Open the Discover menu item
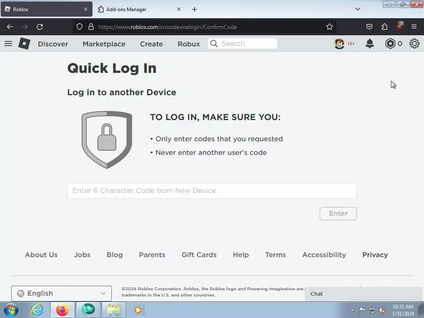 [x=53, y=44]
